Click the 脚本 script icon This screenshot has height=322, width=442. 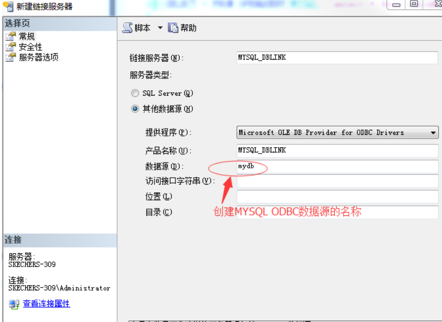(x=127, y=28)
